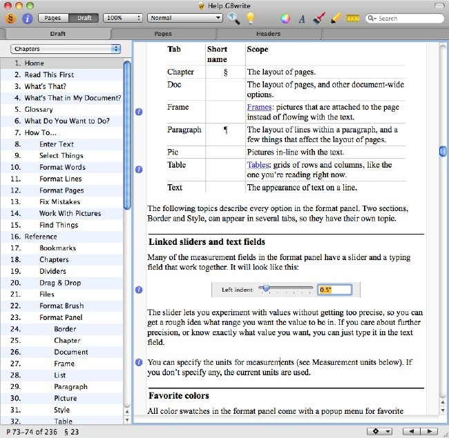Screen dimensions: 449x438
Task: Select Format Panel chapter
Action: pos(62,317)
